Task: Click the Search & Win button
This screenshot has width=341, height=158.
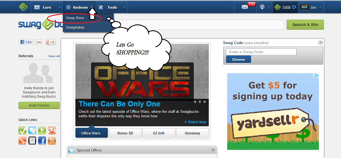Action: tap(305, 25)
